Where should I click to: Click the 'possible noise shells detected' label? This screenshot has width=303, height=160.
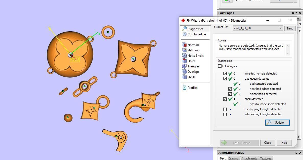[x=268, y=104]
